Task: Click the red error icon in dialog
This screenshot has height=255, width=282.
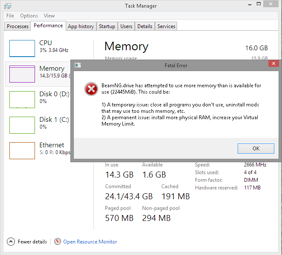Action: [91, 89]
